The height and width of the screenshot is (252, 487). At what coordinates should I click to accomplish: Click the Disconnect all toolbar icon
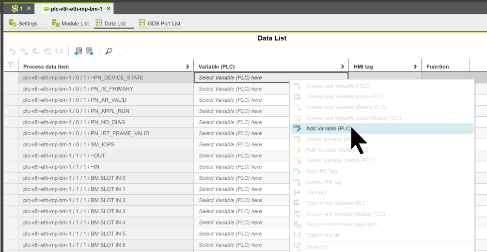(59, 51)
